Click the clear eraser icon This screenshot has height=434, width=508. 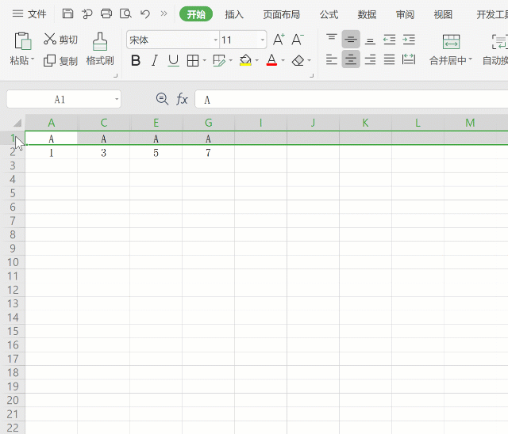[298, 60]
